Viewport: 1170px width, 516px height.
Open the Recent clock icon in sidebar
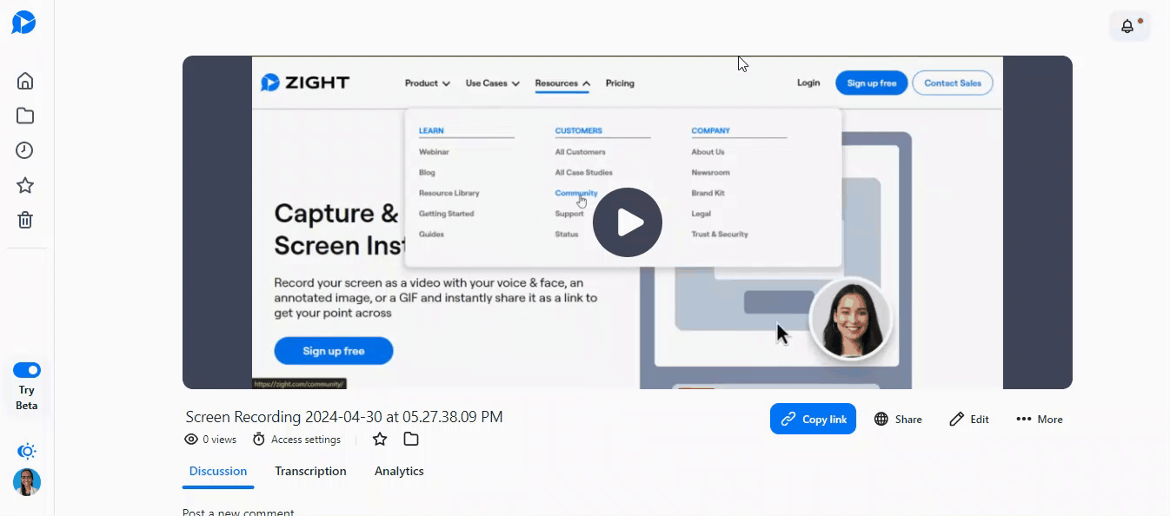tap(25, 150)
